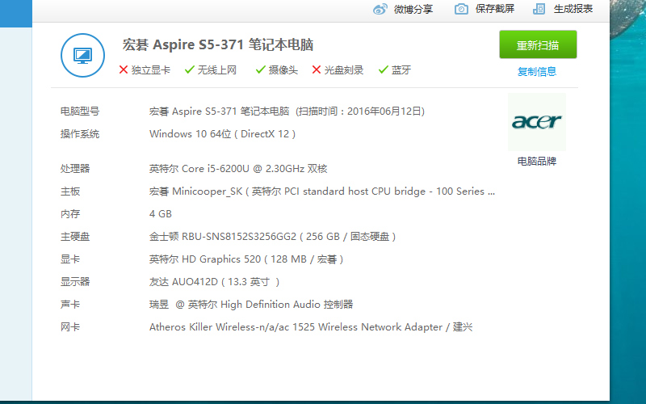The height and width of the screenshot is (404, 646).
Task: Click the 显示器 row label
Action: click(75, 282)
